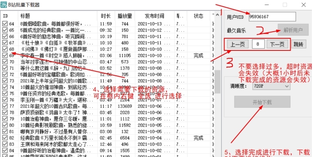Toggle the checkbox for row 67
This screenshot has height=157, width=314.
click(x=5, y=43)
